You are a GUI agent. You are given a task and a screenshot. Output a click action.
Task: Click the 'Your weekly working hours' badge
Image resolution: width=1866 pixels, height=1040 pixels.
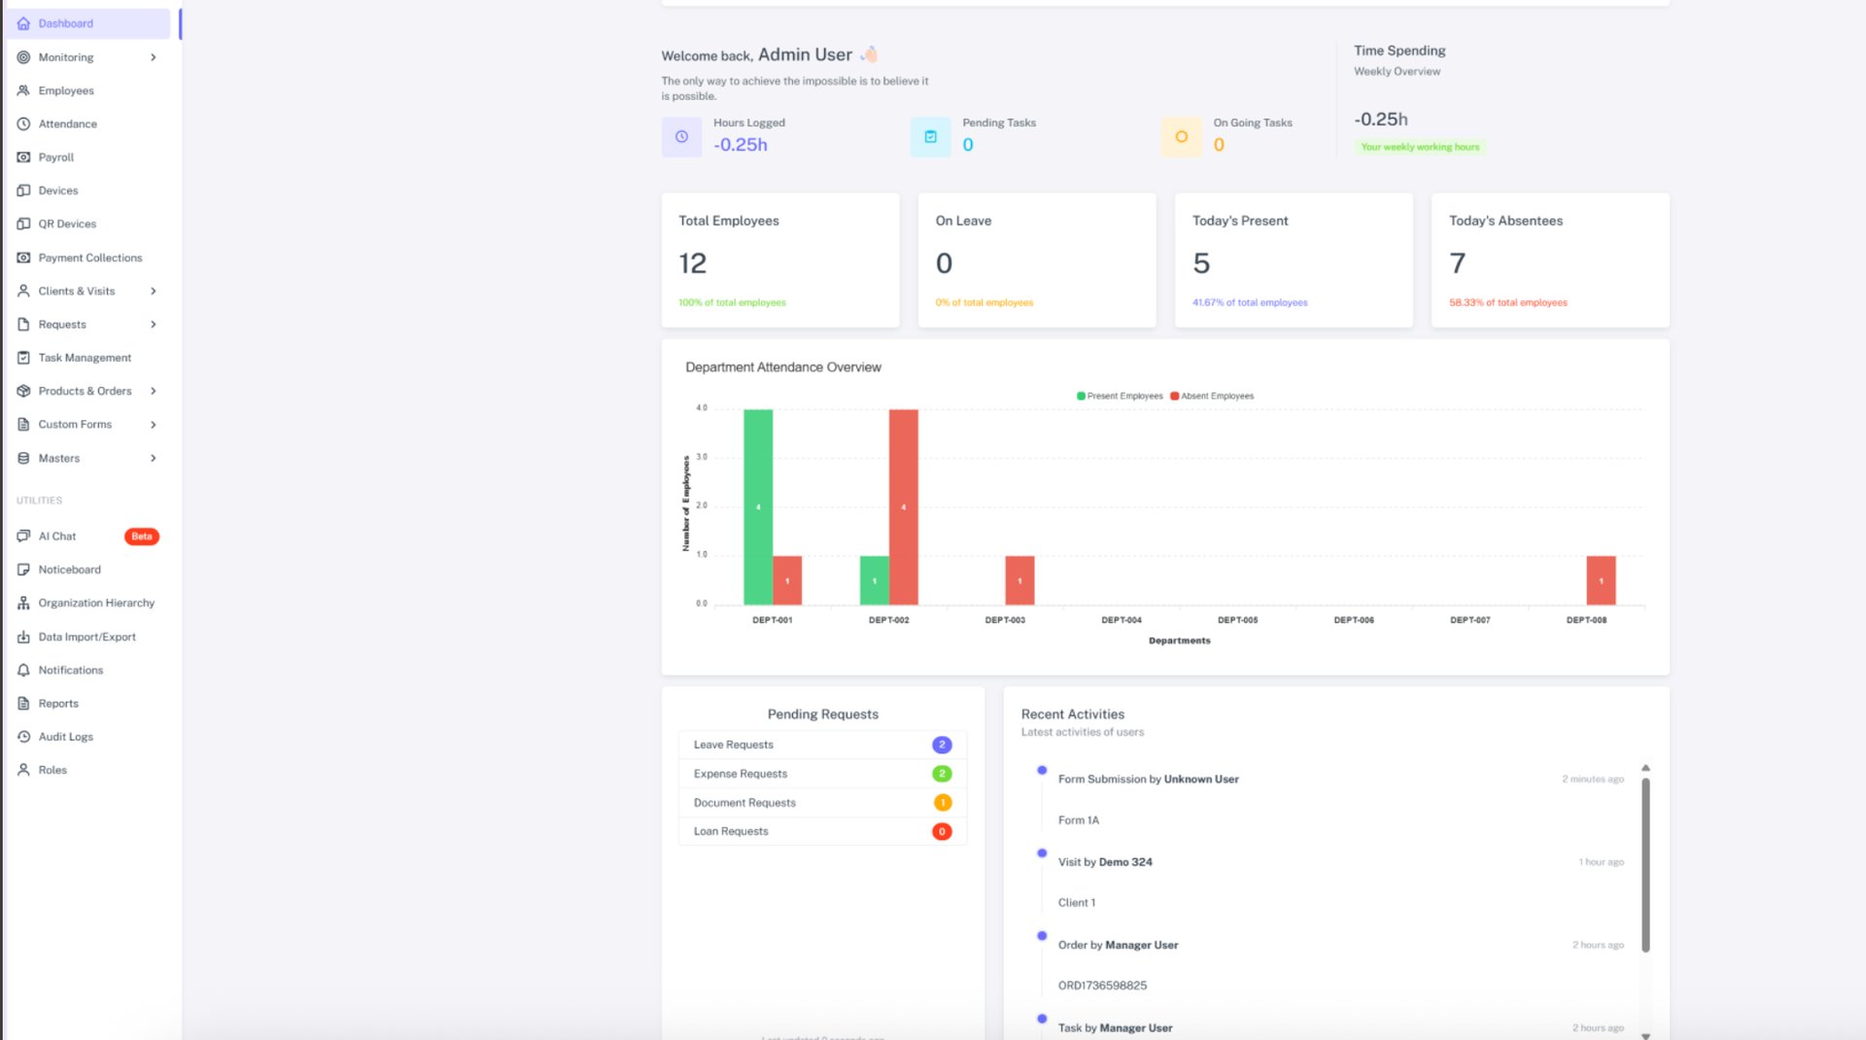click(x=1420, y=147)
